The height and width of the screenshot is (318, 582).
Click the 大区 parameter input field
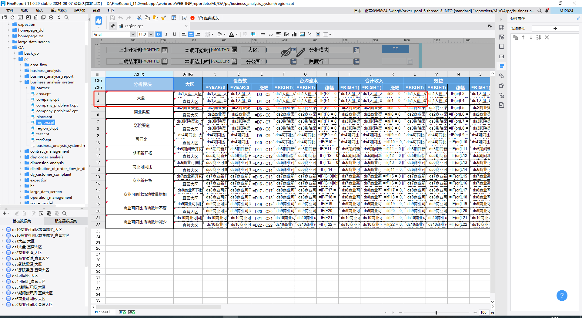(x=278, y=50)
